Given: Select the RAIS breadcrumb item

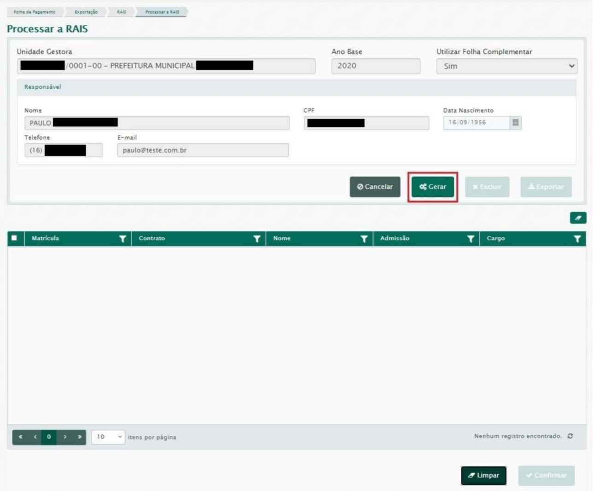Looking at the screenshot, I should click(x=121, y=12).
